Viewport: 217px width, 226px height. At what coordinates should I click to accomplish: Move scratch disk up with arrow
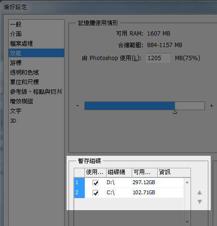200,192
